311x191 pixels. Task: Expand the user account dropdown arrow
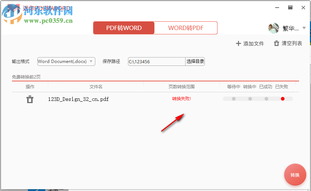pos(304,28)
